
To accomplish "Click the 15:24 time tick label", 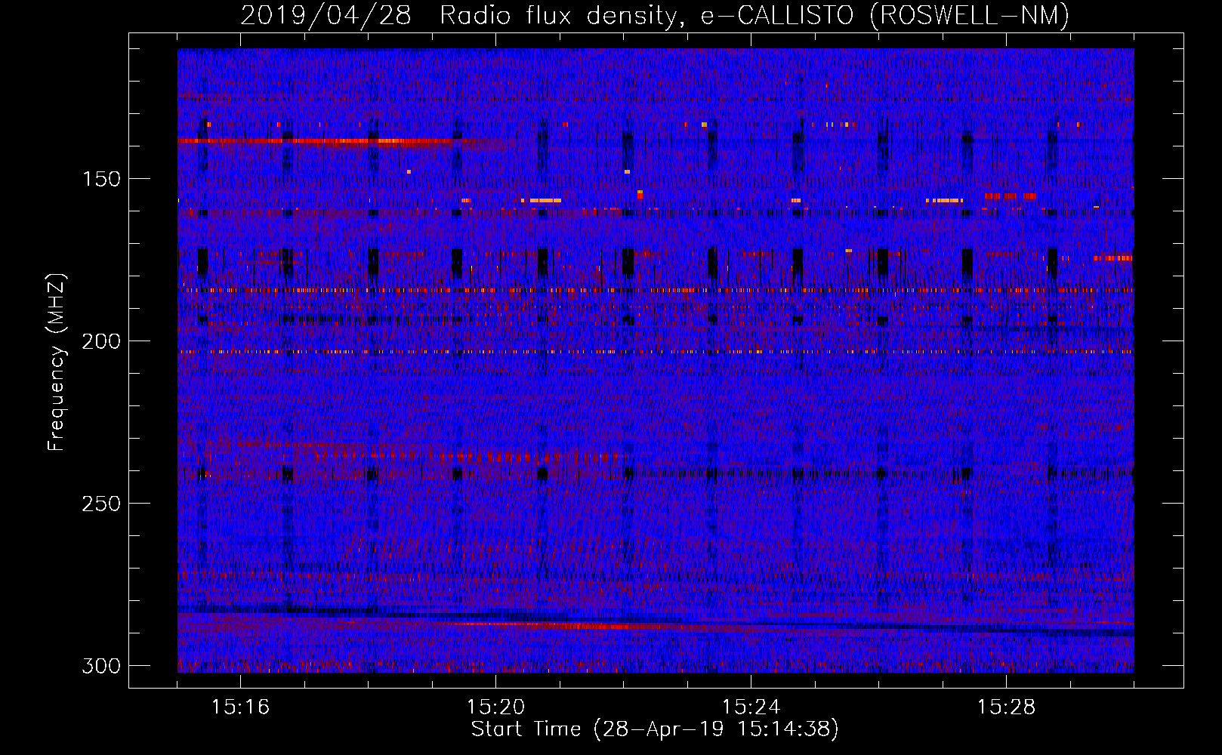I will tap(751, 707).
